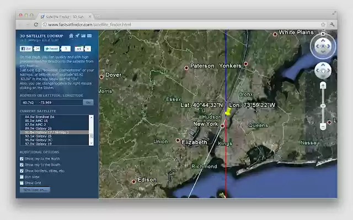Click the White Plains city marker dot
This screenshot has width=353, height=220.
[x=275, y=34]
